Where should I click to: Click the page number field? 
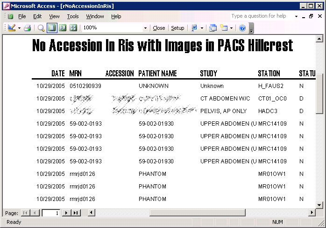pyautogui.click(x=51, y=213)
